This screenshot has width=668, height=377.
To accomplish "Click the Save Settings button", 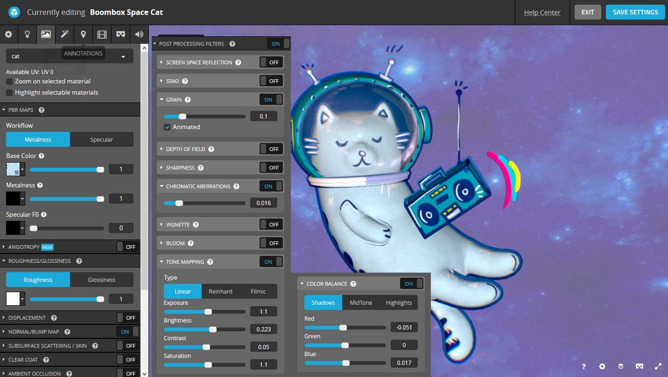I will point(635,13).
